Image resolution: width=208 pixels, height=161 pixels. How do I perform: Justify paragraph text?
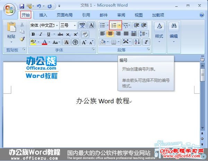126,34
